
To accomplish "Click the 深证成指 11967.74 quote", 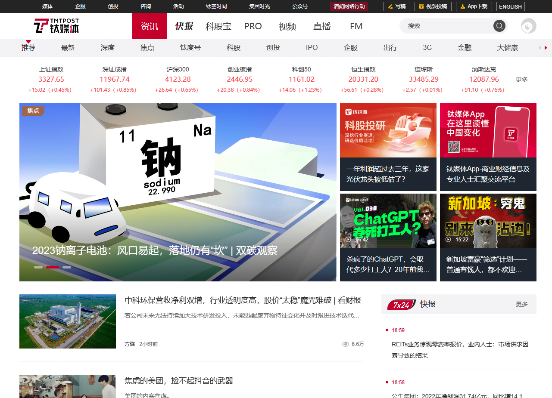I will click(115, 80).
